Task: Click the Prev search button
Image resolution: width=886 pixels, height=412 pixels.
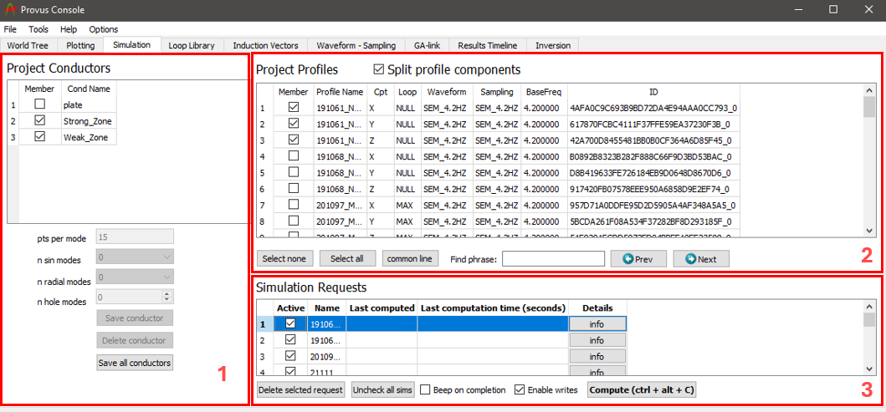Action: (638, 259)
